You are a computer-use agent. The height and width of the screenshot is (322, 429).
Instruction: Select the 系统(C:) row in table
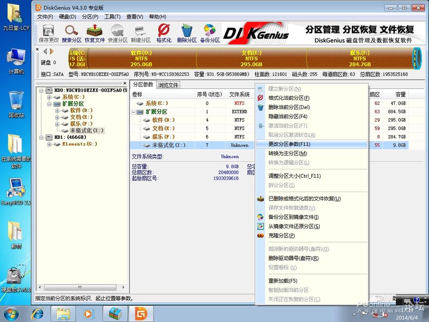tap(193, 103)
